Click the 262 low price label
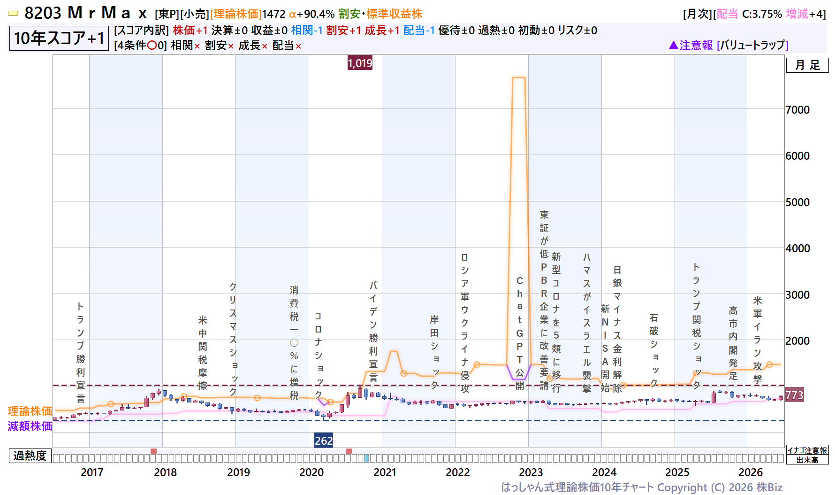The height and width of the screenshot is (495, 835). click(324, 441)
